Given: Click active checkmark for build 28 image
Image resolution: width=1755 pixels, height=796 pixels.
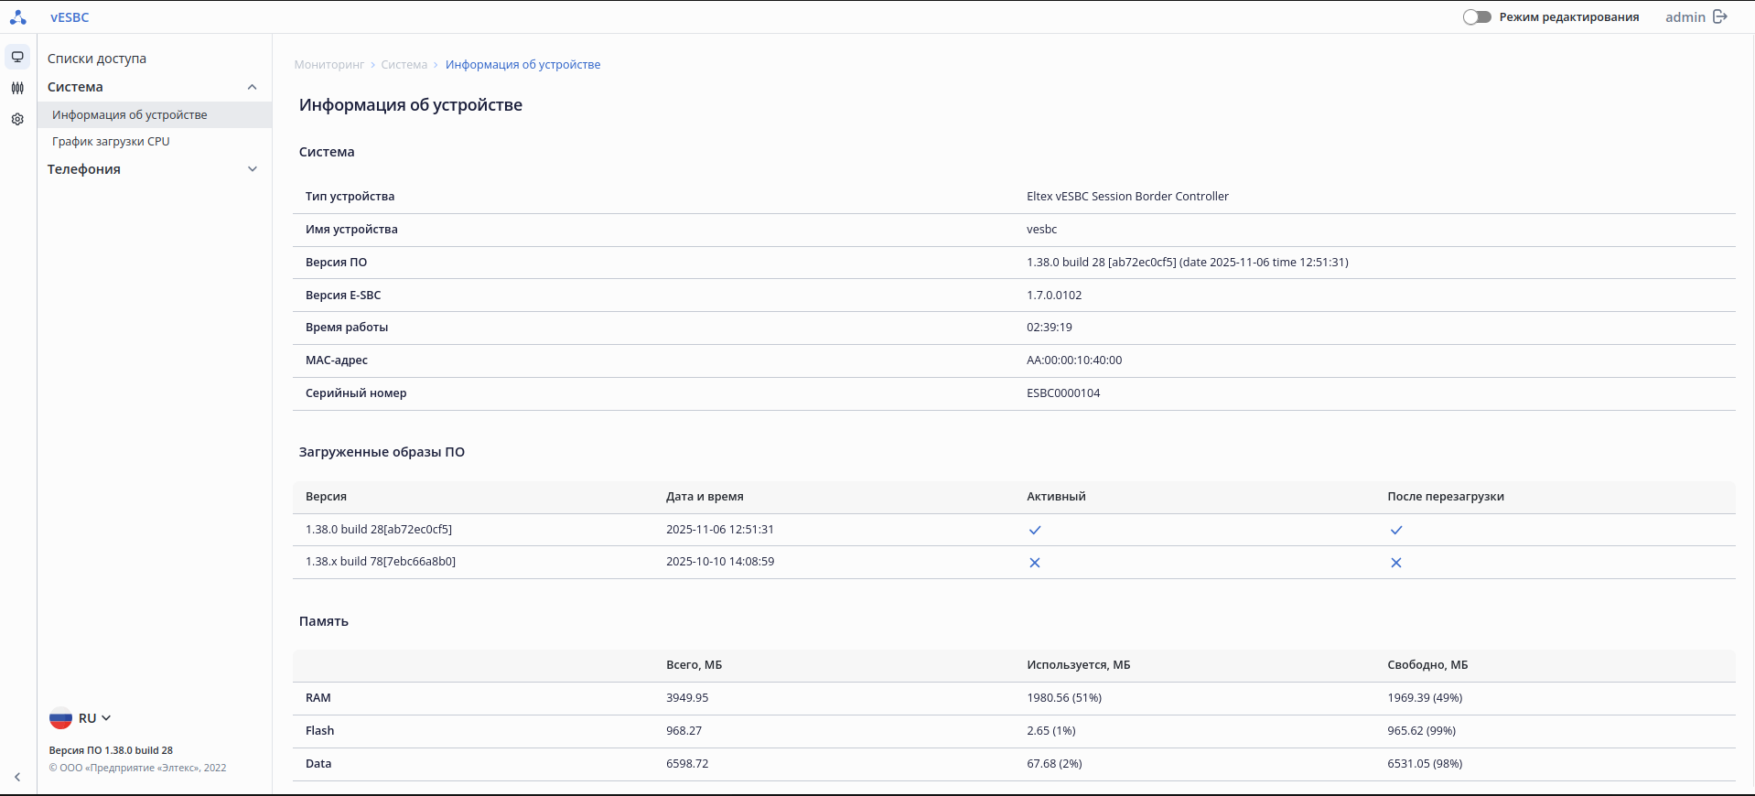Looking at the screenshot, I should tap(1035, 530).
